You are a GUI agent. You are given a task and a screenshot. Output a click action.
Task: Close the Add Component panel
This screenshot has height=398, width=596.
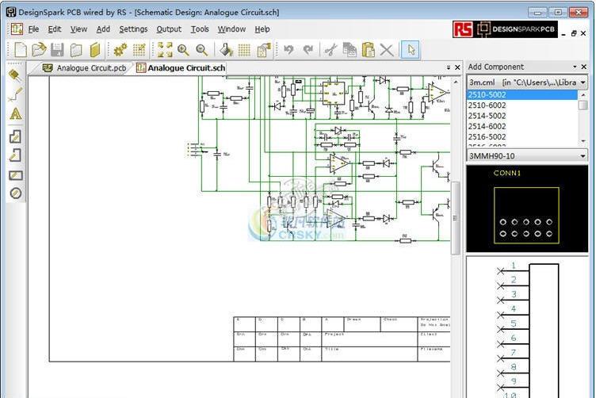584,67
